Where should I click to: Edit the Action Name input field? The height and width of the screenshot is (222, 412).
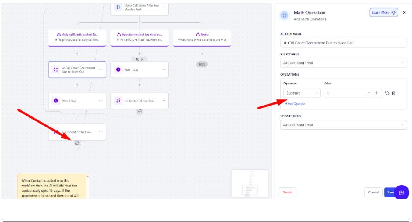click(x=343, y=43)
